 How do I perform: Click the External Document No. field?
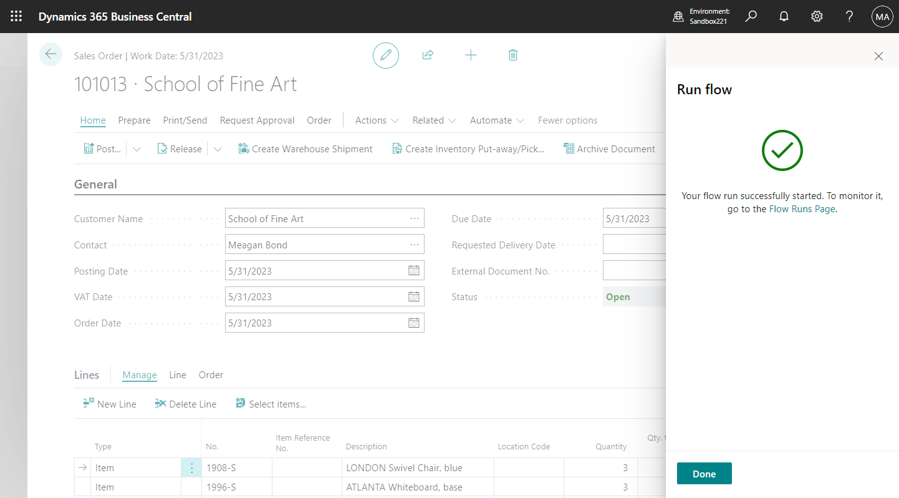(x=636, y=270)
